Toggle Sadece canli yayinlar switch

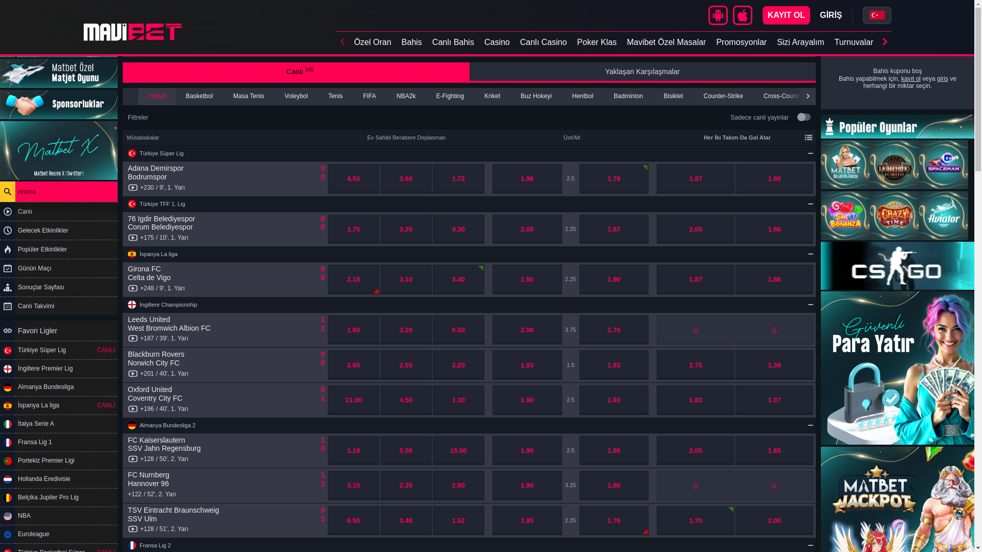coord(804,118)
